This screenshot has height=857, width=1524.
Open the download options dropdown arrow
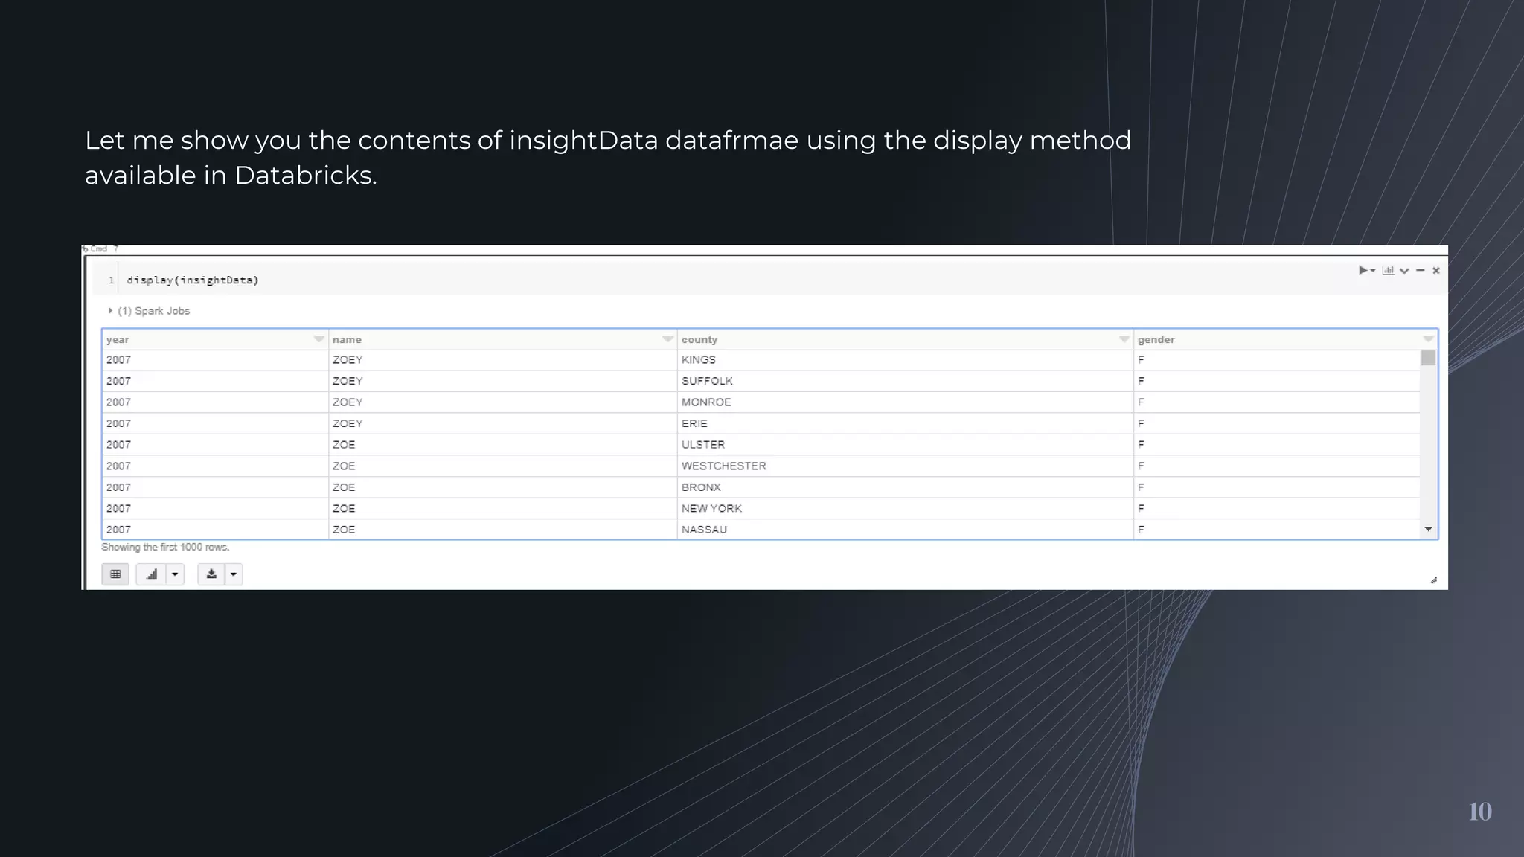point(234,574)
